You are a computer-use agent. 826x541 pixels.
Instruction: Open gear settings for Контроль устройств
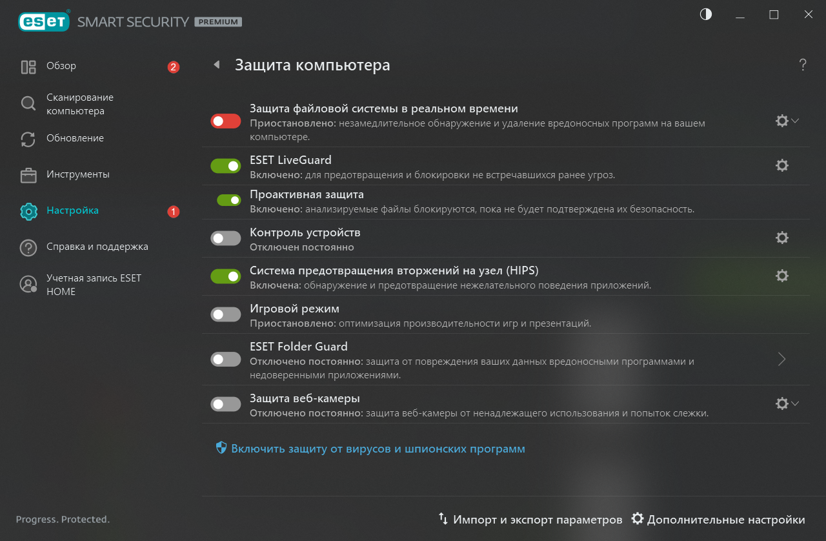tap(782, 238)
